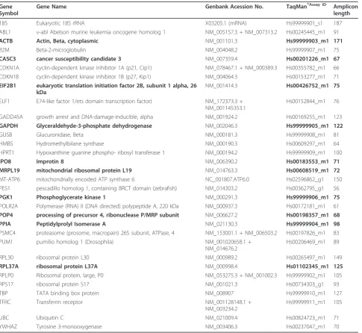362x333 pixels.
Task: Select accession 'NM_004048.2'
Action: click(x=221, y=50)
